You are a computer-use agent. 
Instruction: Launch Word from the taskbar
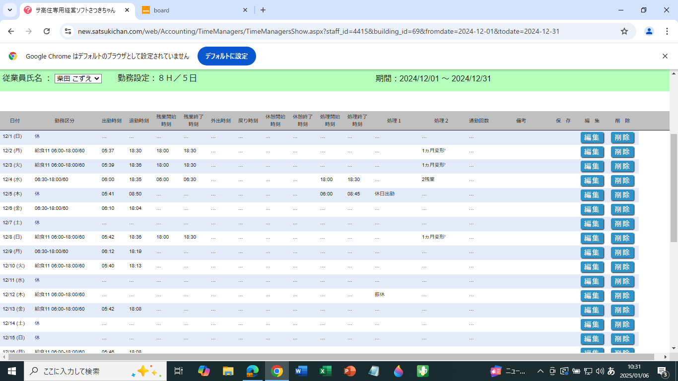(x=301, y=371)
